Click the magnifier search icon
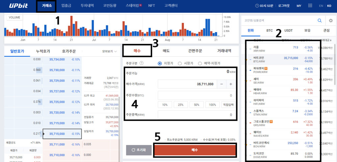This screenshot has height=162, width=337. point(320,21)
